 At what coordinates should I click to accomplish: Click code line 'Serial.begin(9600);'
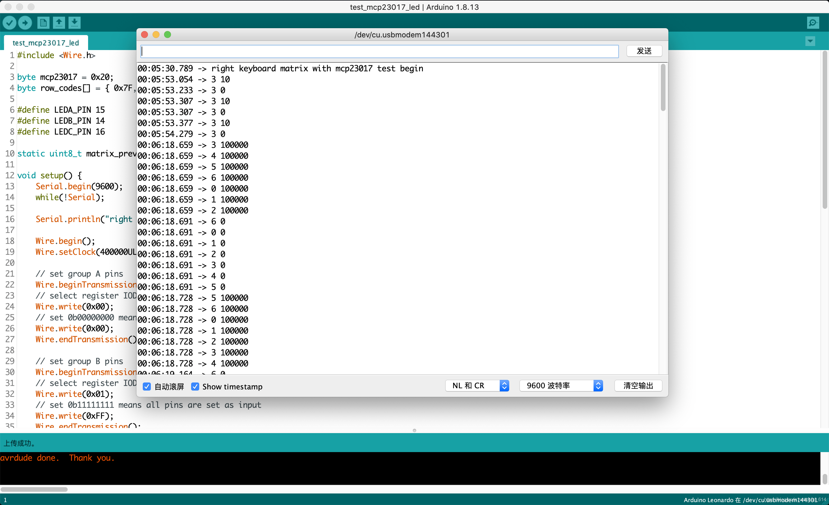(79, 186)
